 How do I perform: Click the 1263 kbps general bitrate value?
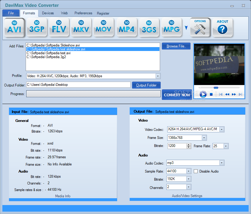[55, 131]
